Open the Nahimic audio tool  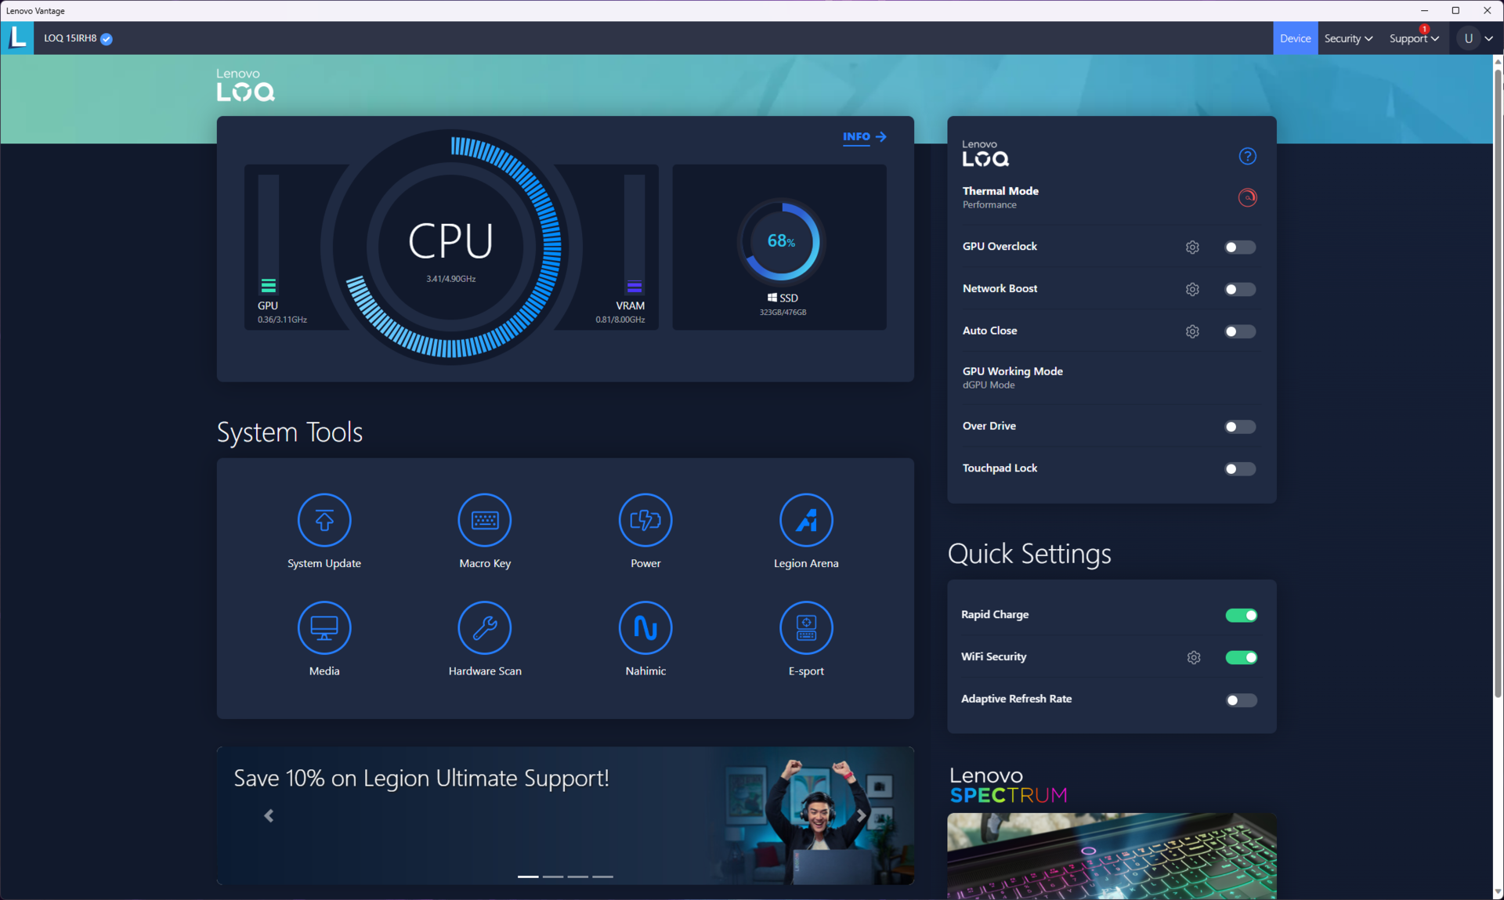tap(645, 627)
